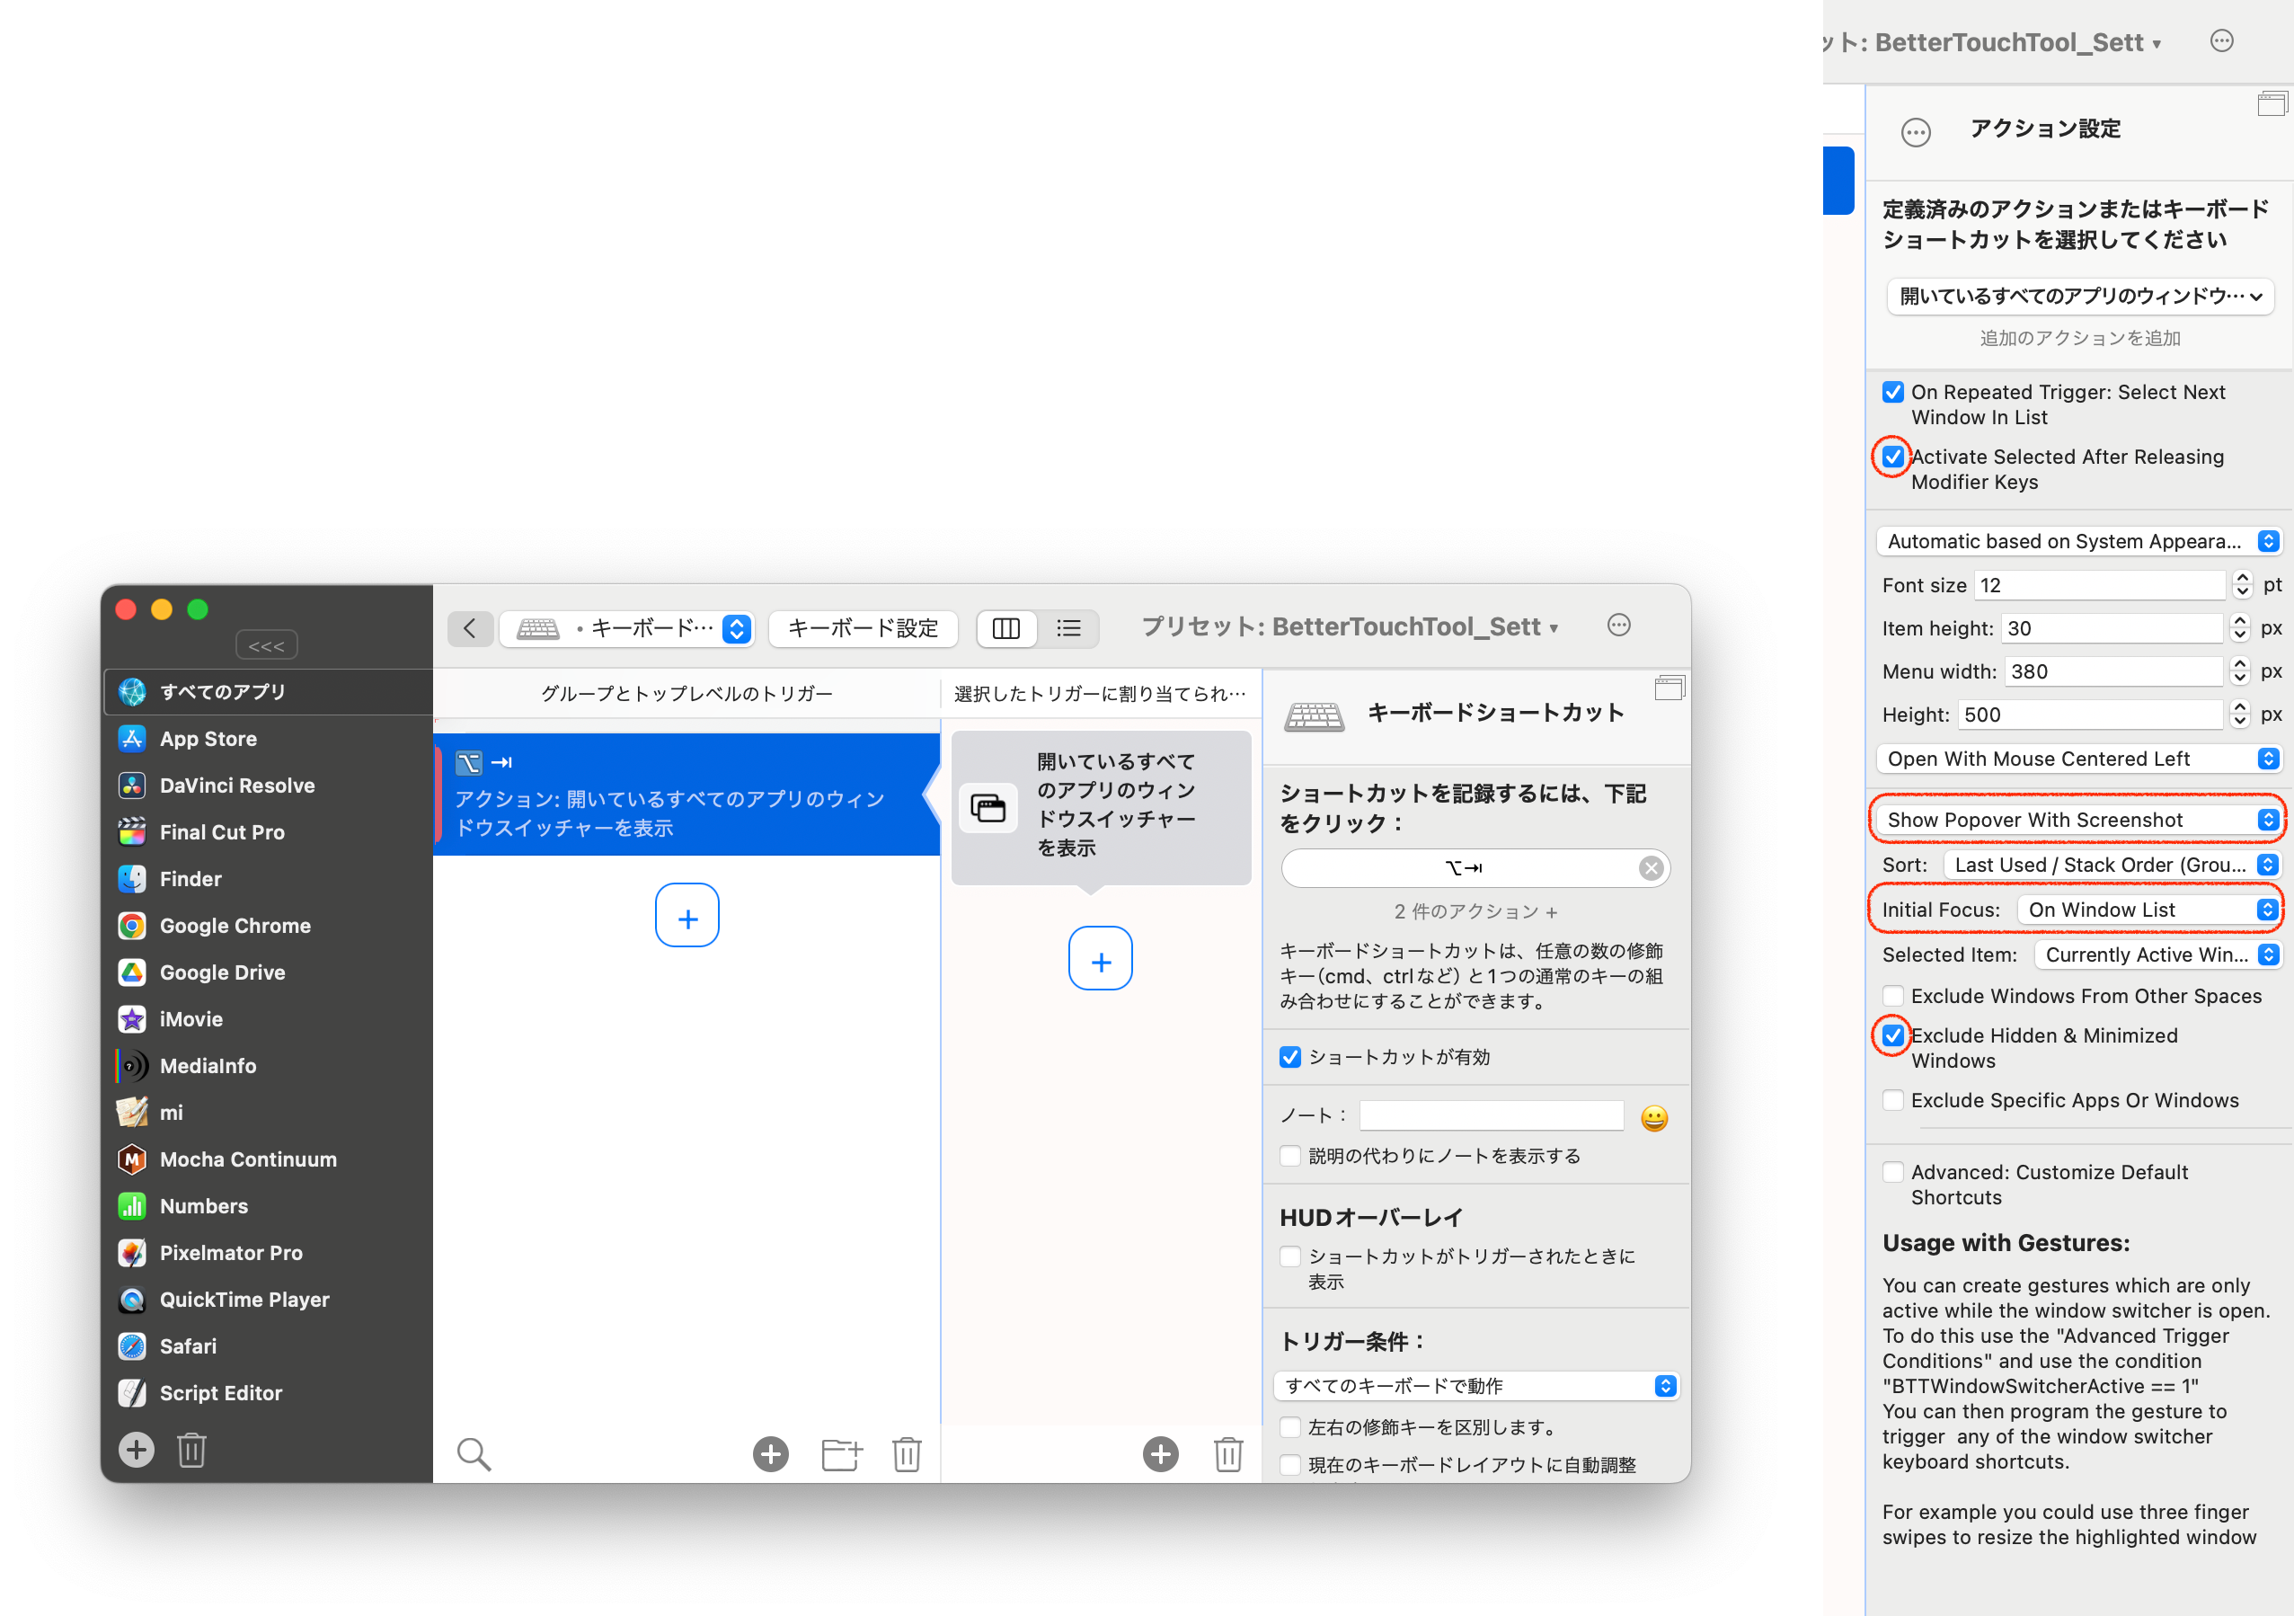This screenshot has height=1616, width=2294.
Task: Clear recorded shortcut with the X icon
Action: [1651, 868]
